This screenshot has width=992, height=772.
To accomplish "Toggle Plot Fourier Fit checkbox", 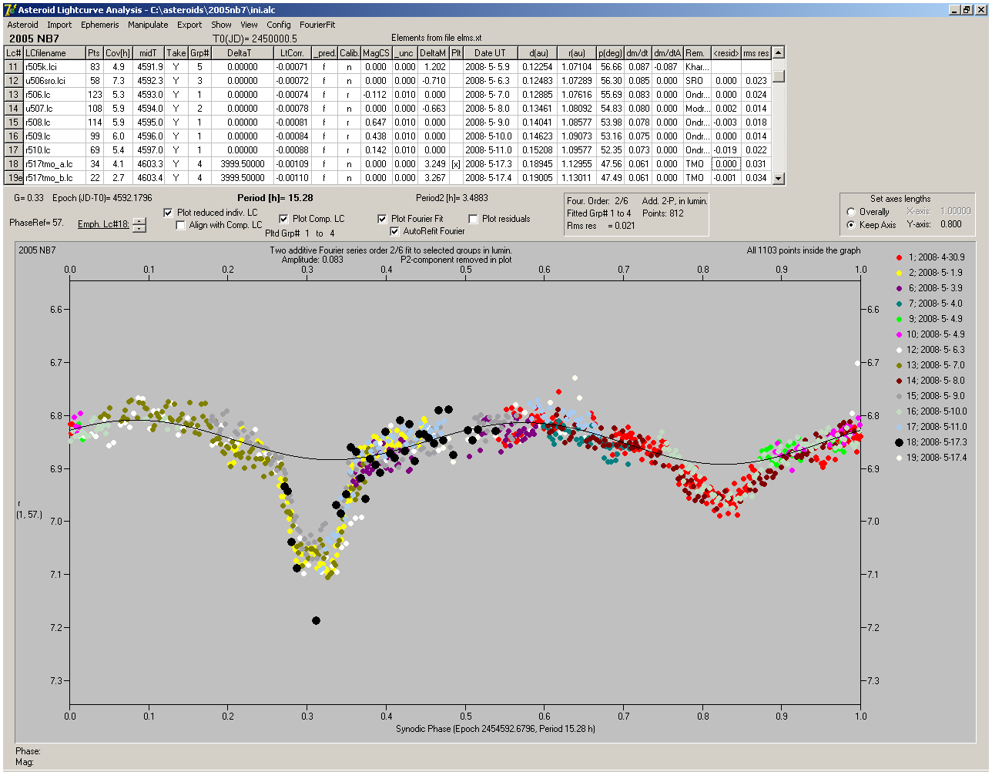I will (x=383, y=219).
